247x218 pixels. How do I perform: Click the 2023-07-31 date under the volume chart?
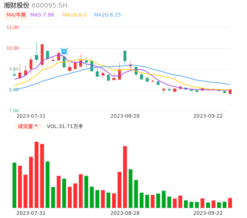tap(31, 213)
